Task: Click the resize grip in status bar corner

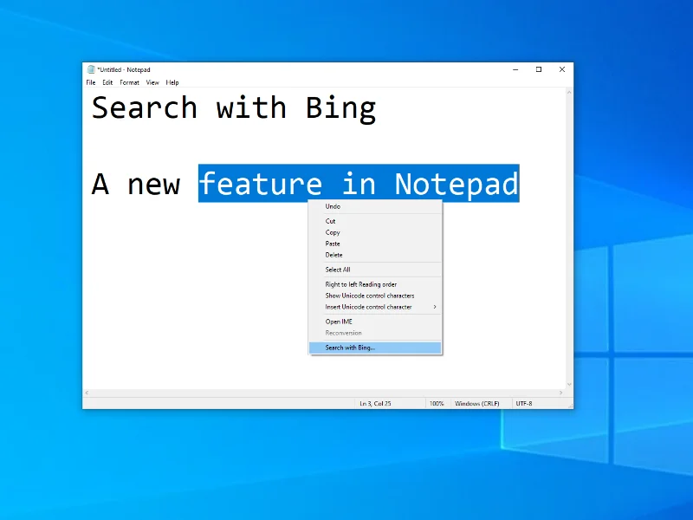Action: click(x=570, y=405)
